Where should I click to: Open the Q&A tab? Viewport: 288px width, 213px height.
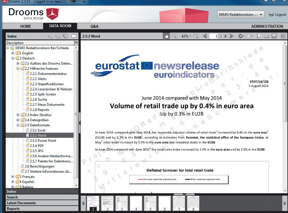pyautogui.click(x=94, y=26)
